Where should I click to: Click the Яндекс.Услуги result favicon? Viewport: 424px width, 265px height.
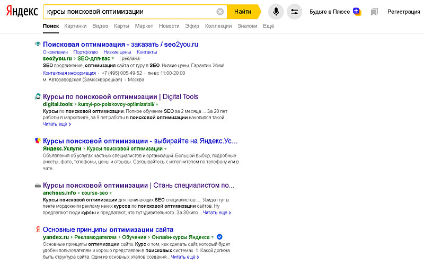38,140
